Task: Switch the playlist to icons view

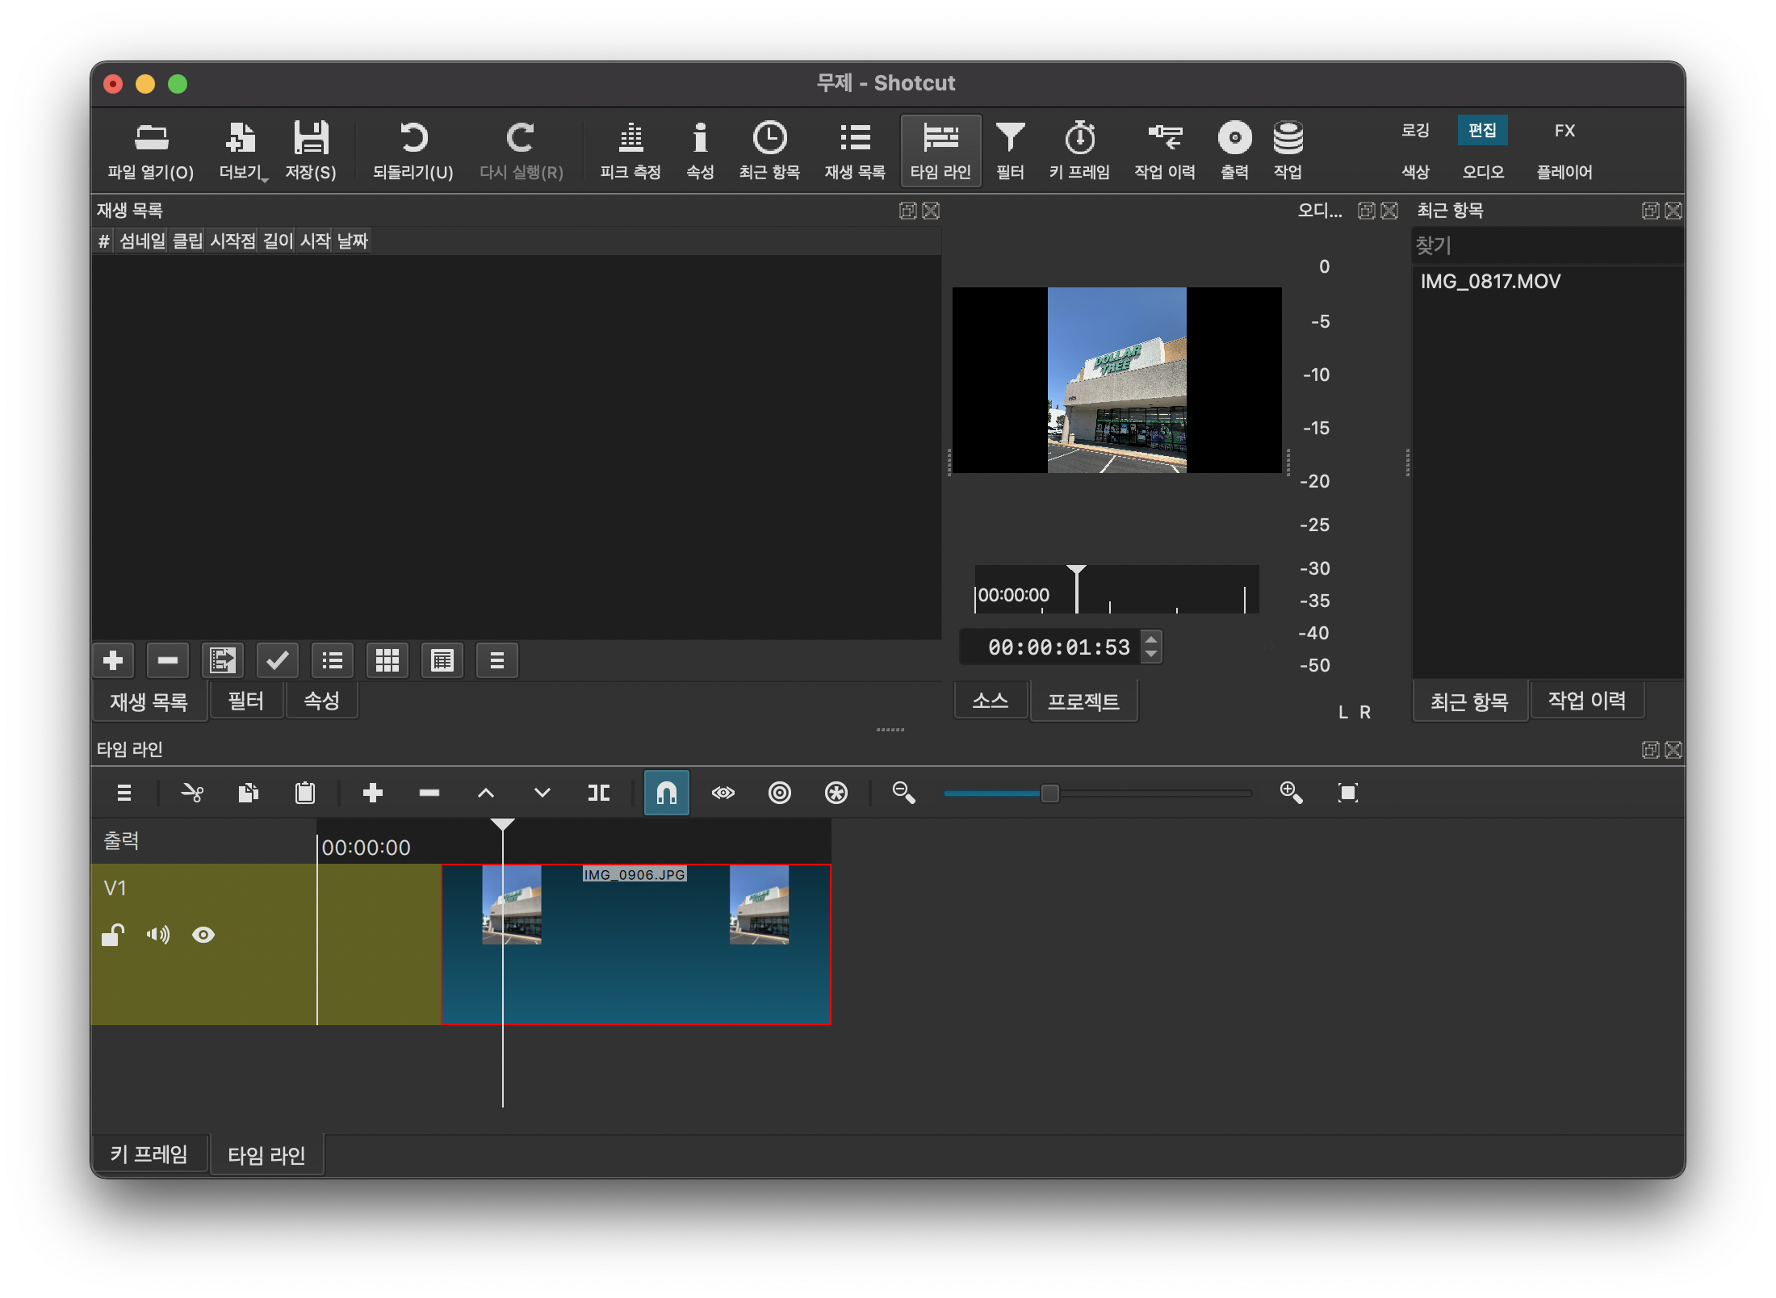Action: 442,661
